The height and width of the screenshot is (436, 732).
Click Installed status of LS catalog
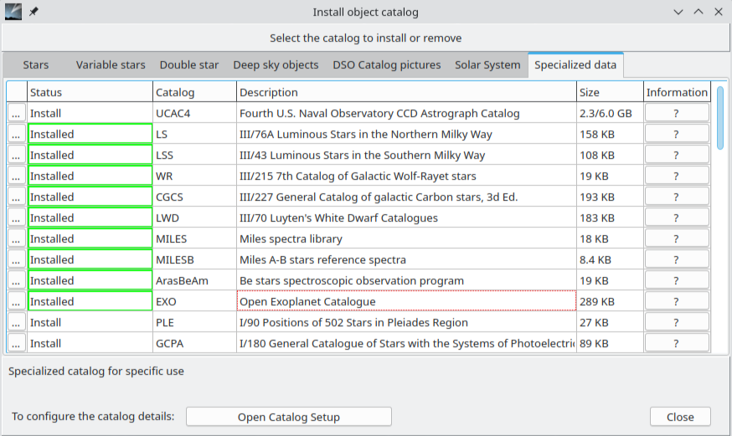coord(90,134)
